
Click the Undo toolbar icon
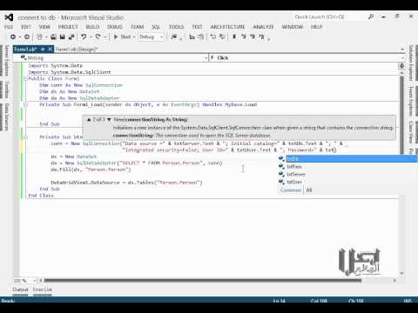(x=84, y=37)
